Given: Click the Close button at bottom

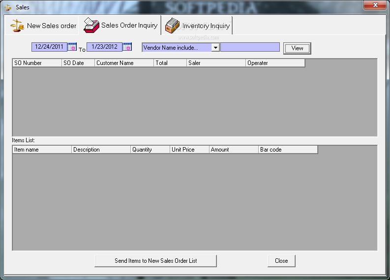Looking at the screenshot, I should pyautogui.click(x=281, y=261).
